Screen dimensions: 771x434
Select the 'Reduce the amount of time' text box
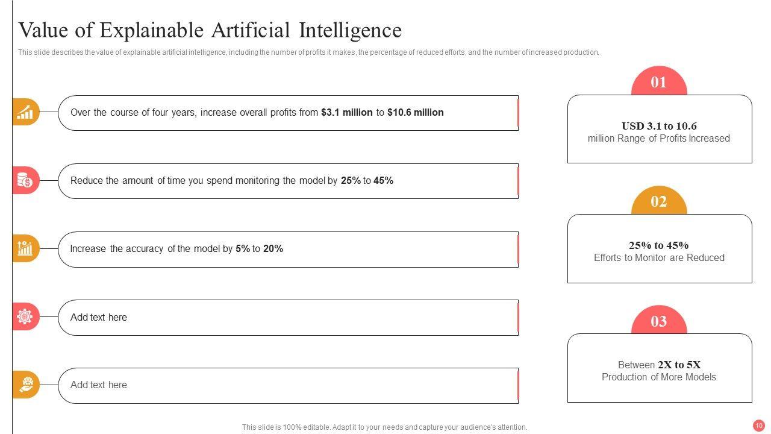tap(288, 181)
